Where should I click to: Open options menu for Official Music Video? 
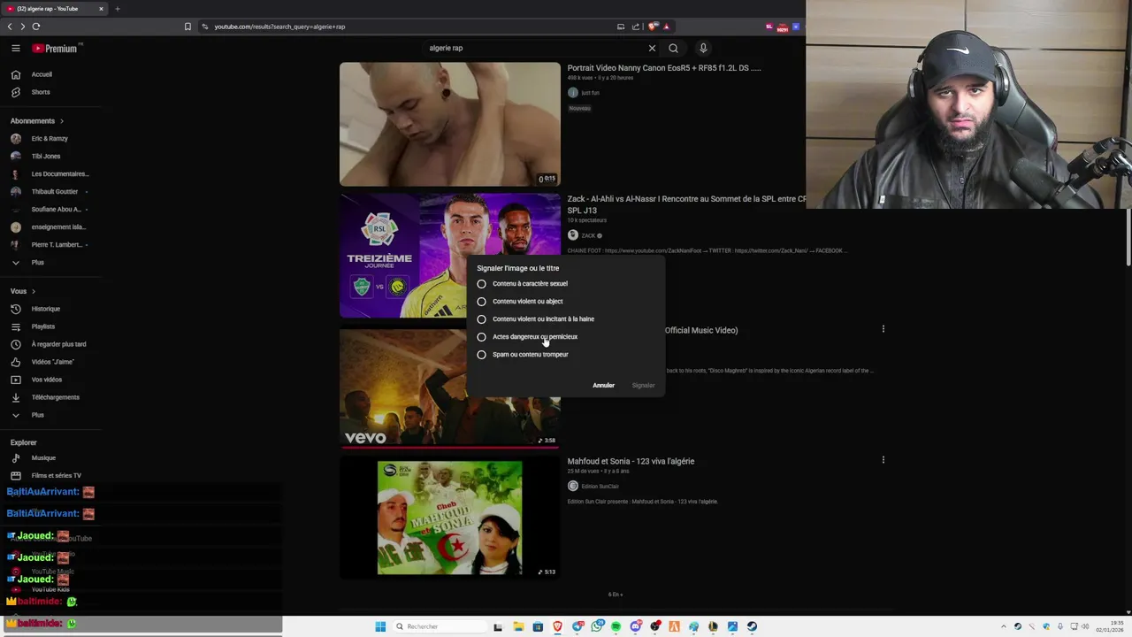[x=883, y=329]
